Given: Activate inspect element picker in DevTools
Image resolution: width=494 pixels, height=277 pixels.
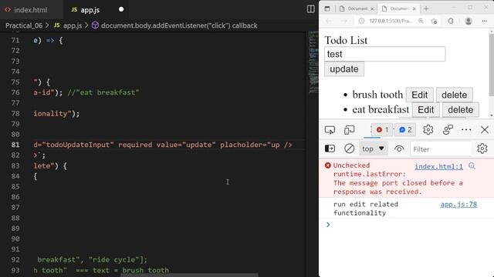Looking at the screenshot, I should tap(330, 130).
